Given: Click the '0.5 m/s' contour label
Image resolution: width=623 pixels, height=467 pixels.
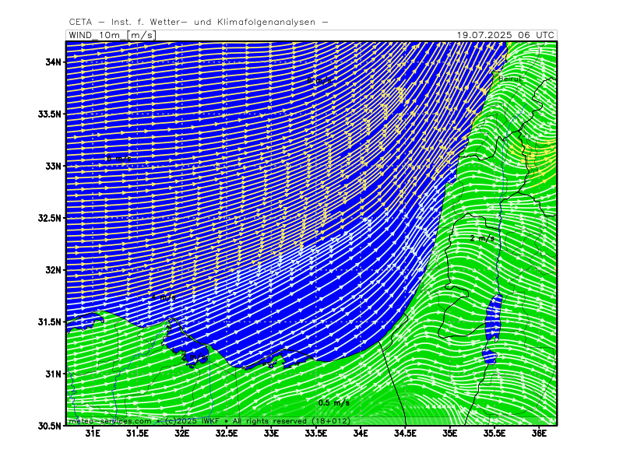Looking at the screenshot, I should pyautogui.click(x=334, y=402).
